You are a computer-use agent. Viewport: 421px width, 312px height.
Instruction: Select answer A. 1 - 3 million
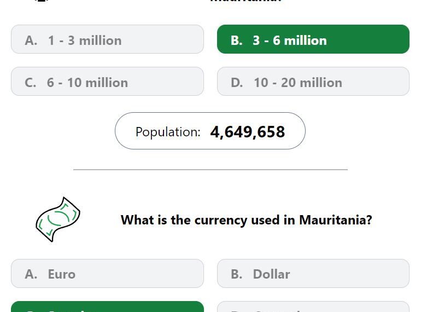[x=107, y=39]
